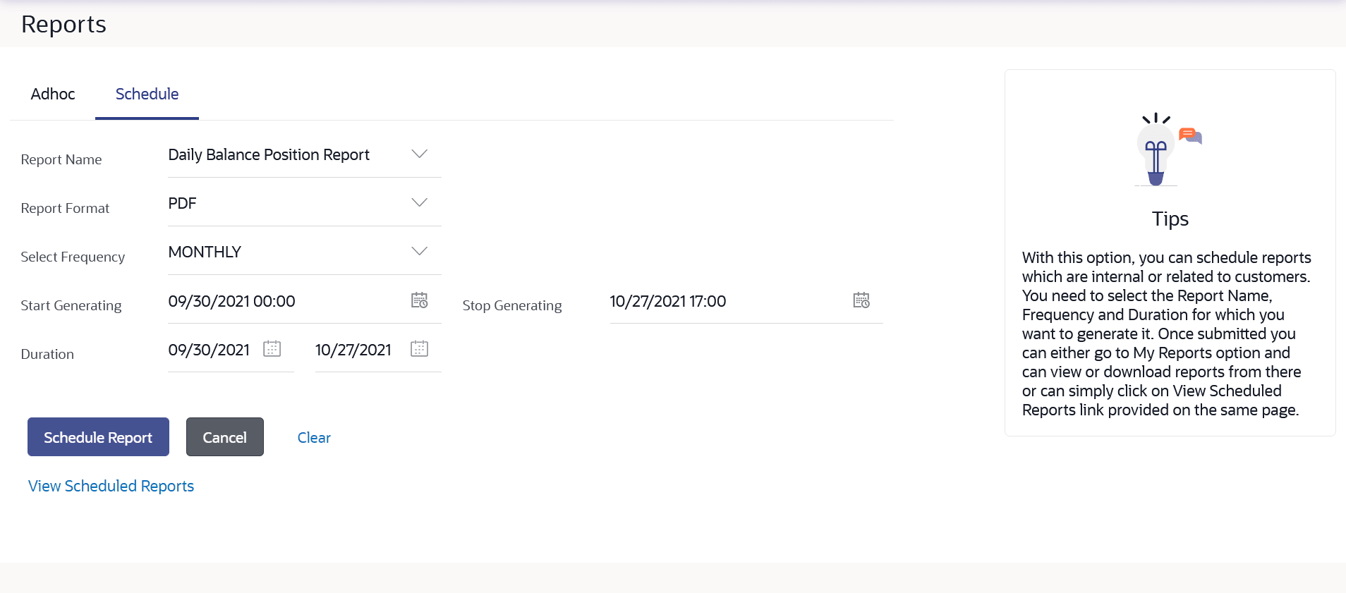Open Duration end date calendar icon
The width and height of the screenshot is (1346, 593).
tap(419, 349)
